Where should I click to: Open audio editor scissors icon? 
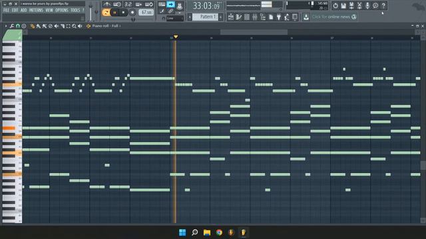[x=359, y=5]
